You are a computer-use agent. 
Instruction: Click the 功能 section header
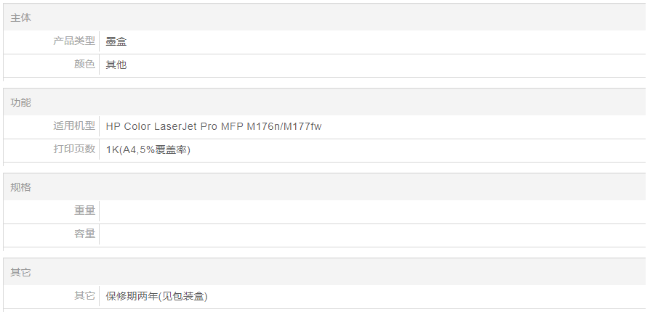(21, 102)
